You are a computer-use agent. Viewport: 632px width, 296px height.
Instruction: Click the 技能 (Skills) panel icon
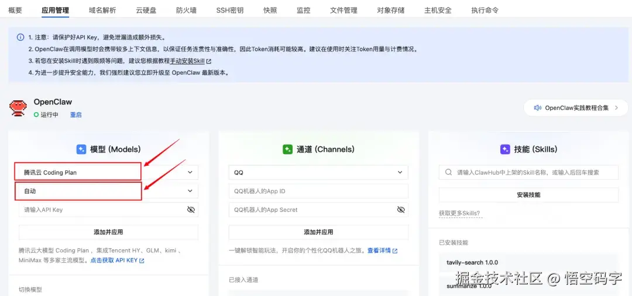coord(505,149)
